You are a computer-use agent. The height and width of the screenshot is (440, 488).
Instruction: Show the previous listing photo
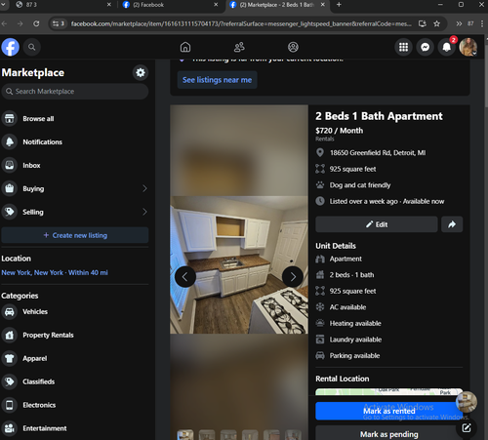pyautogui.click(x=185, y=277)
